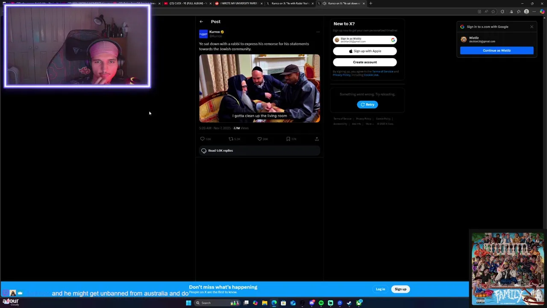Click the share icon on the post

click(x=317, y=139)
